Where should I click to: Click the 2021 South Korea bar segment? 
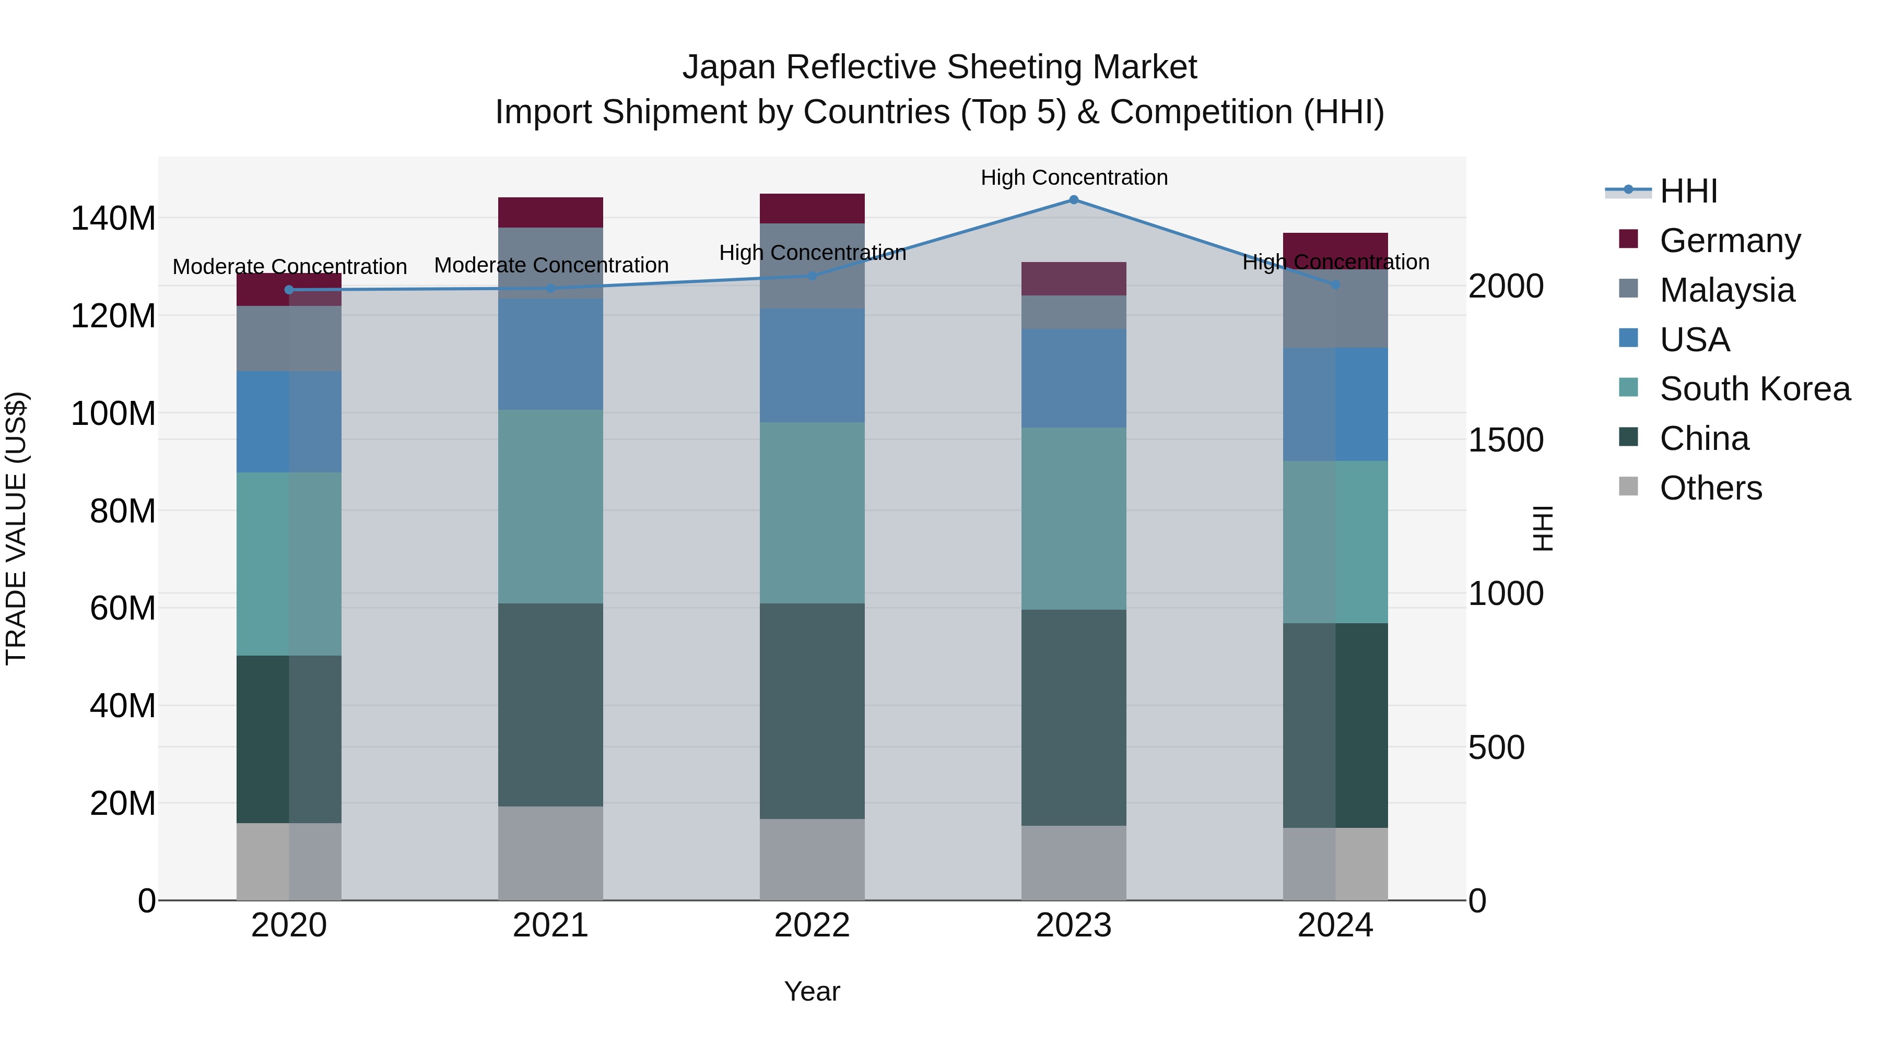[x=551, y=506]
